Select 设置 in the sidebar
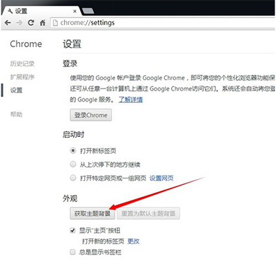This screenshot has height=271, width=276. click(x=17, y=90)
